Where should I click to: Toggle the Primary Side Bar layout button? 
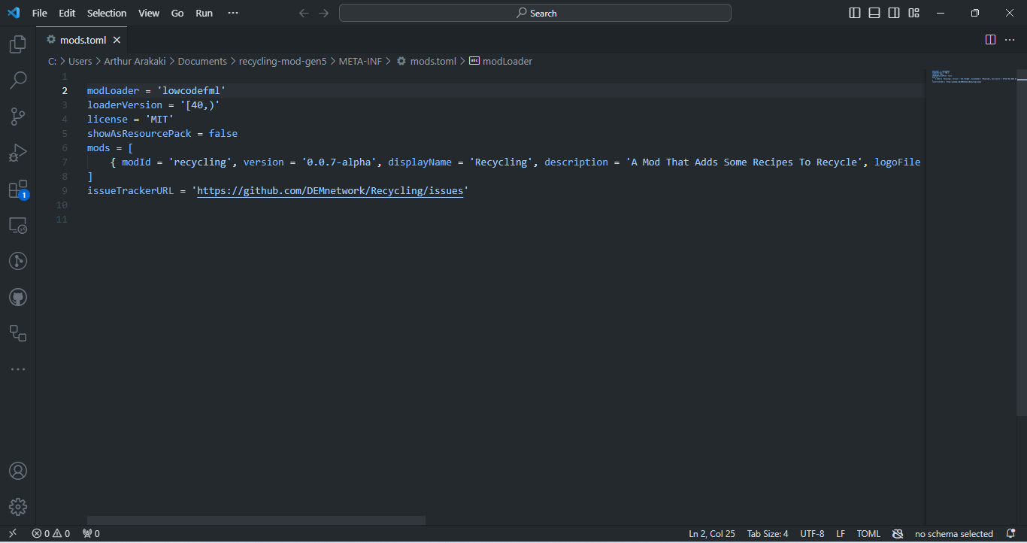(x=855, y=13)
